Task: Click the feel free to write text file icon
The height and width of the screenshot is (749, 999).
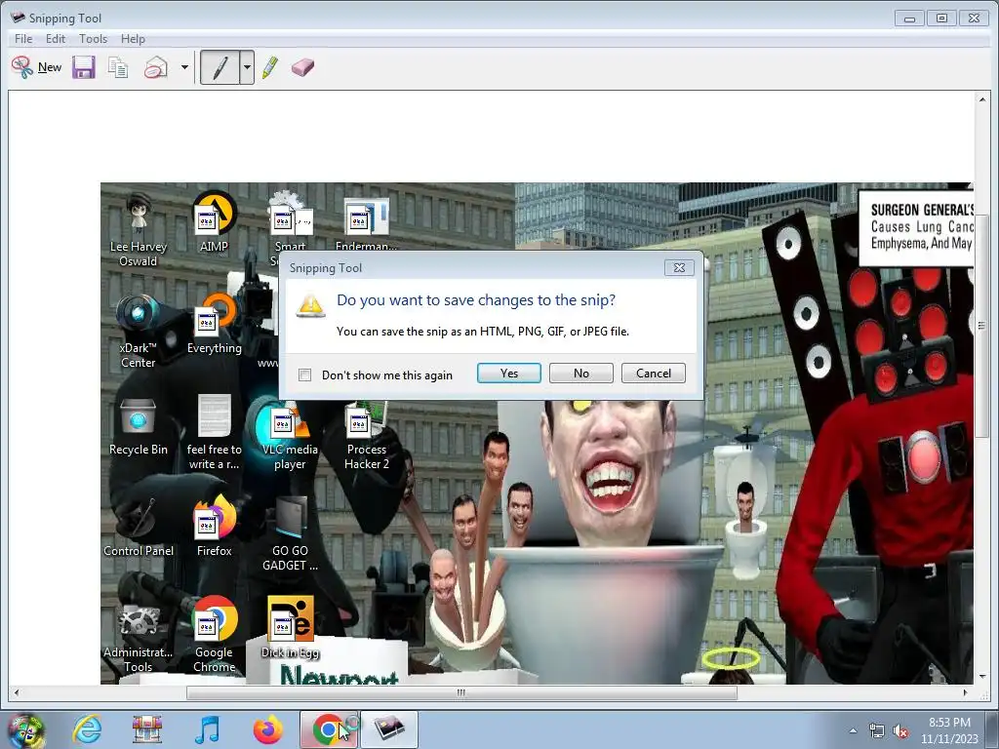Action: click(214, 433)
